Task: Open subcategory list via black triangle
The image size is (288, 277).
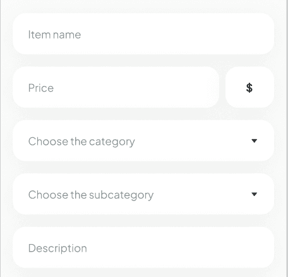Action: pos(255,194)
